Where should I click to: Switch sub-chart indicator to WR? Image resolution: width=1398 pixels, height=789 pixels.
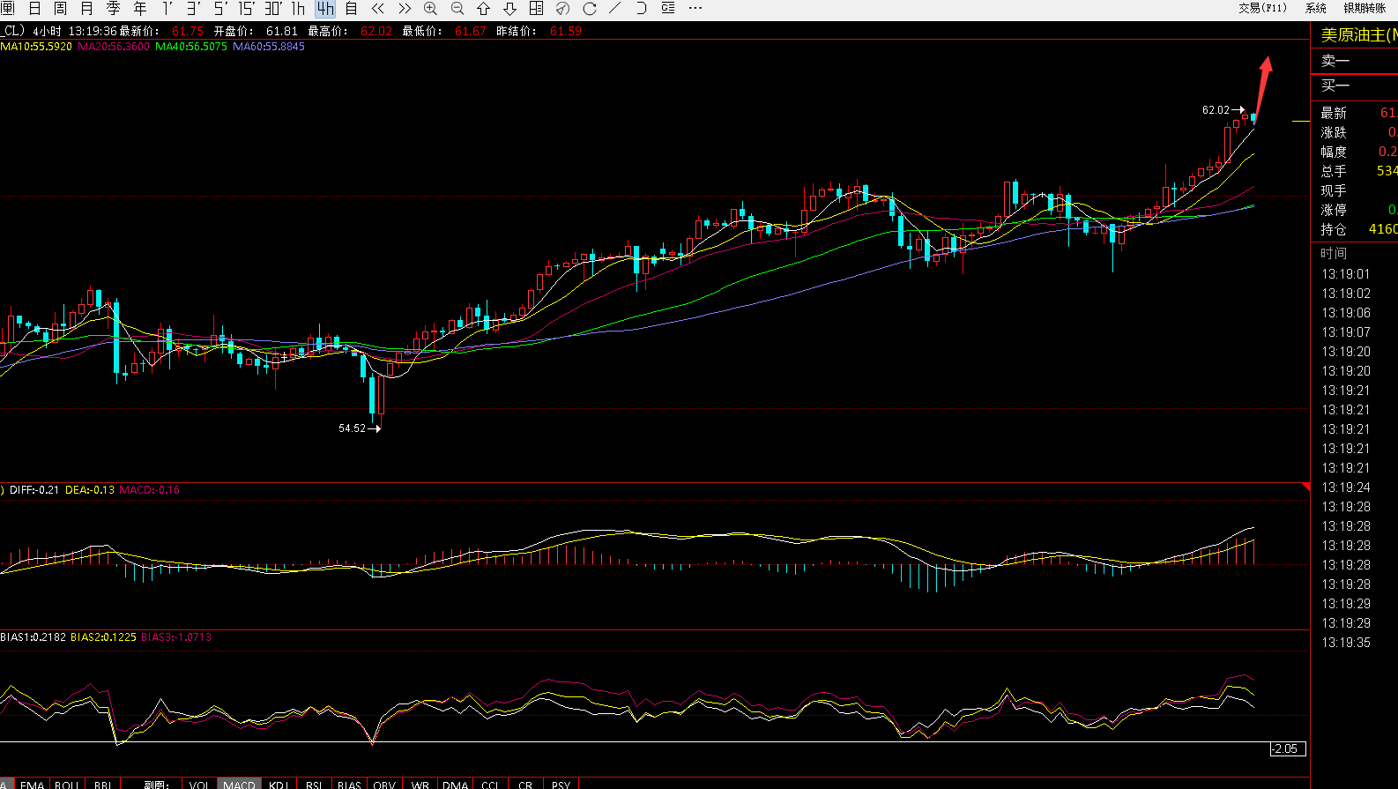(x=420, y=784)
